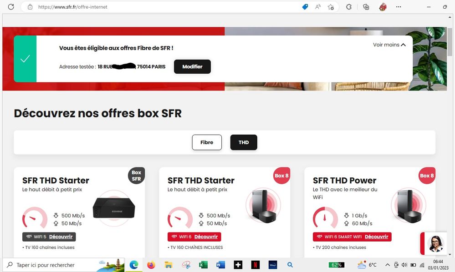Click the read aloud icon
This screenshot has width=455, height=272.
click(318, 7)
